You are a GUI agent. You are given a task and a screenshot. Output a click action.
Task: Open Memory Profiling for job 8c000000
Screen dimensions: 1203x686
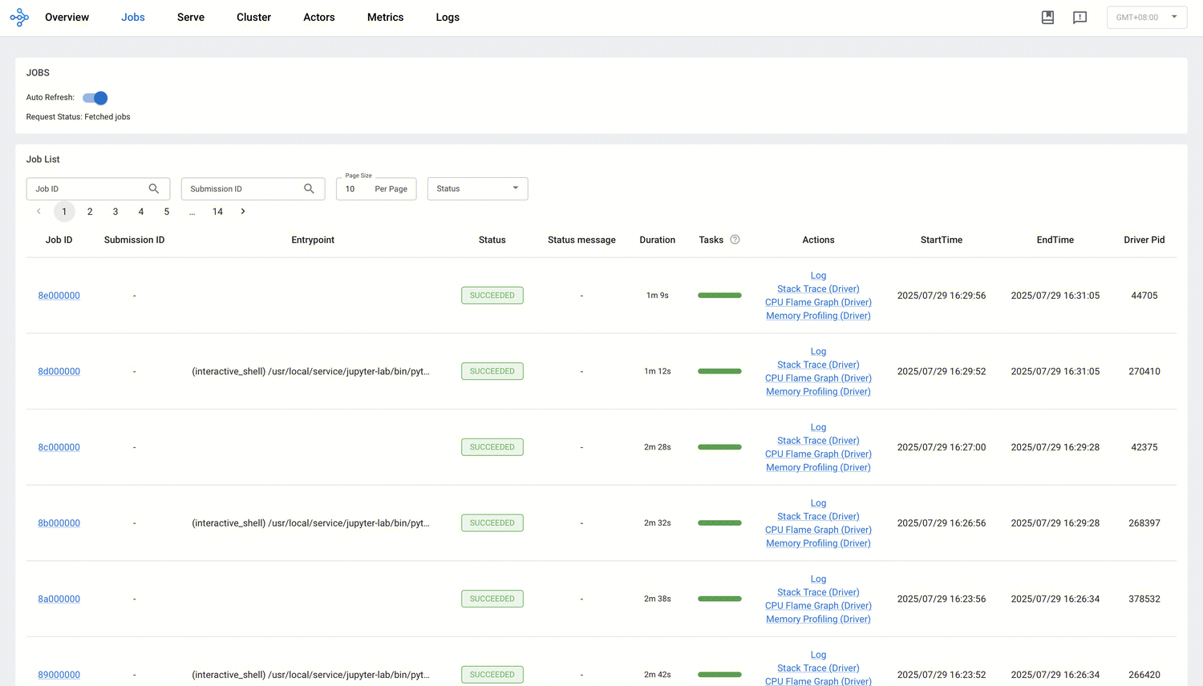pyautogui.click(x=818, y=467)
